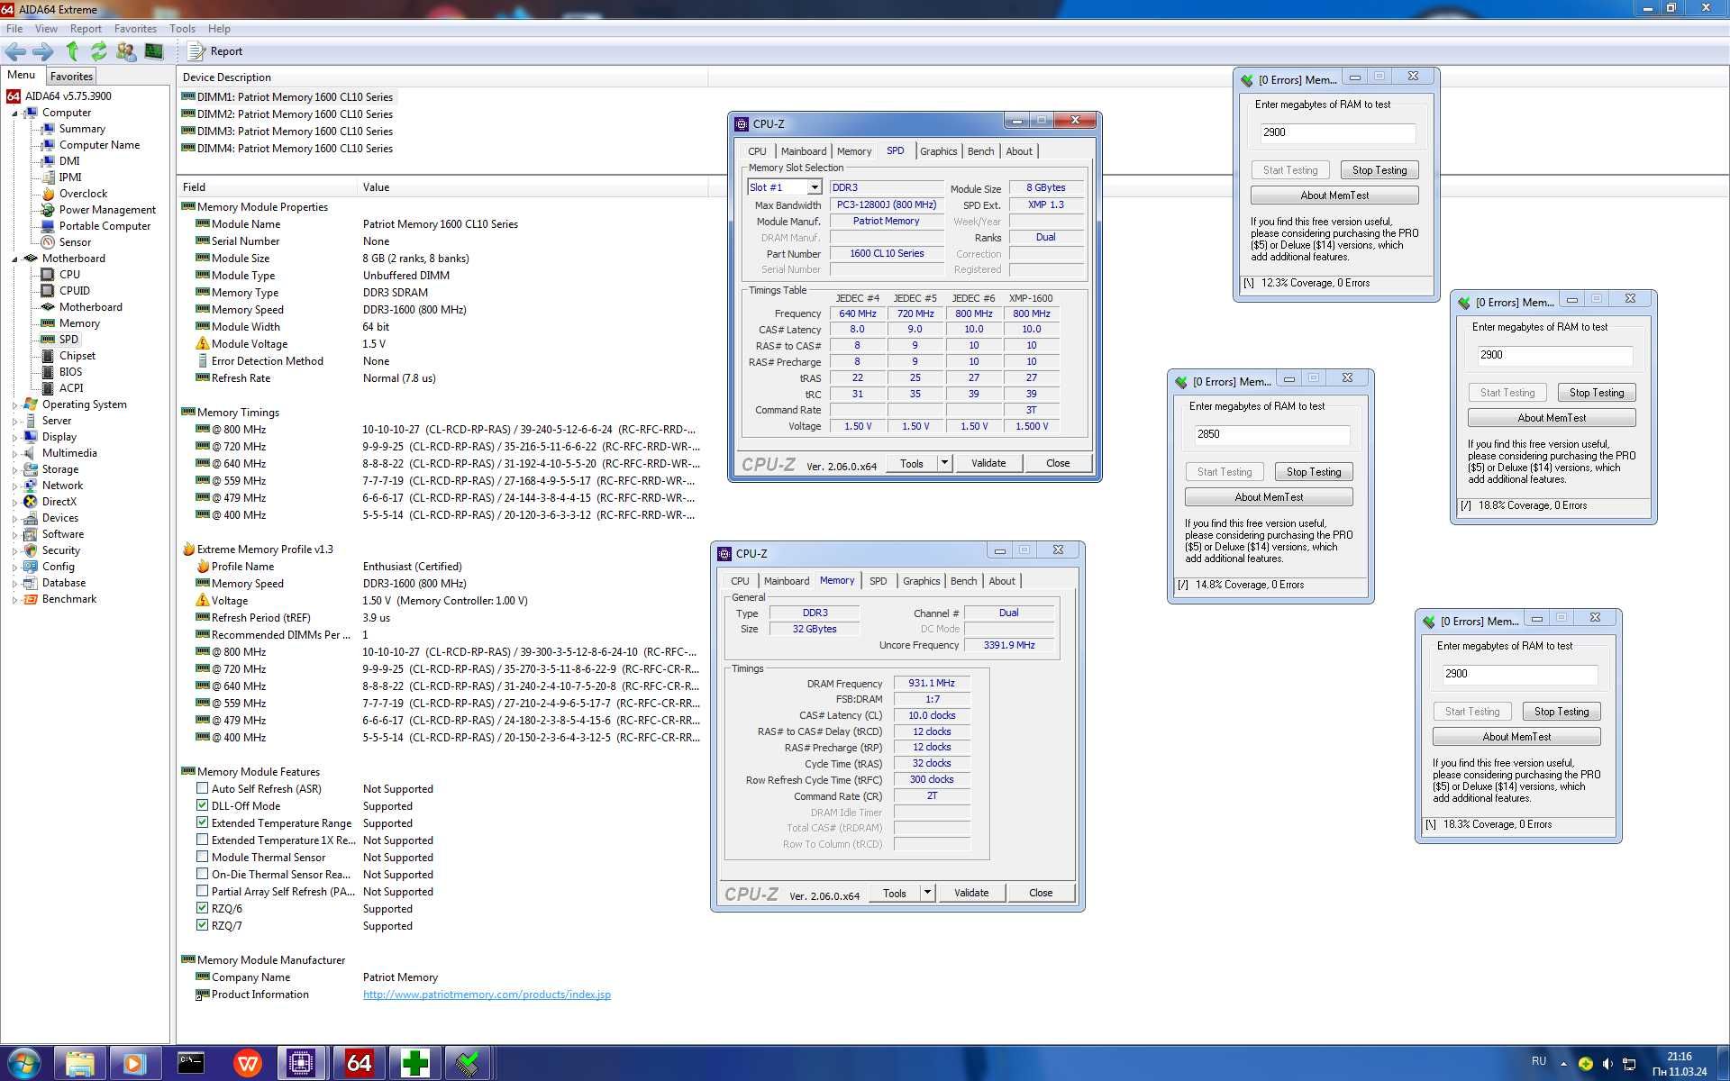
Task: Open Windows Media Player from the taskbar
Action: (134, 1064)
